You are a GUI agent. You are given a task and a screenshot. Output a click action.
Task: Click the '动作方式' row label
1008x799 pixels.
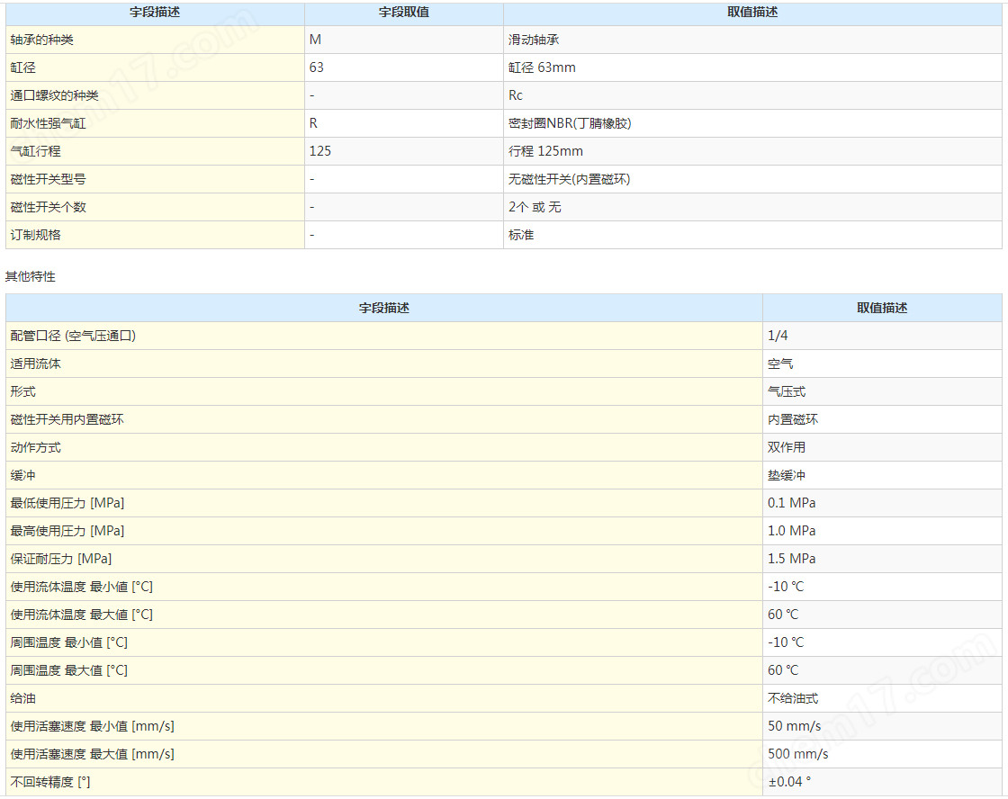pos(383,447)
